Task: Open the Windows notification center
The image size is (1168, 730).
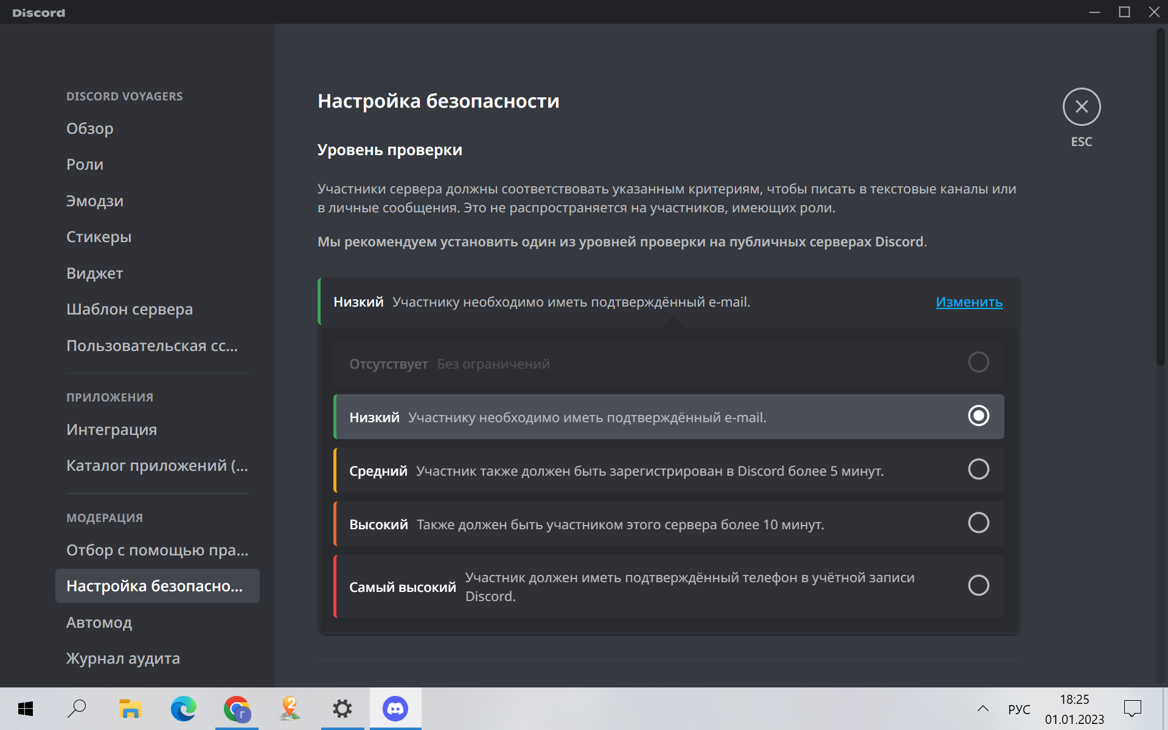Action: click(x=1132, y=709)
